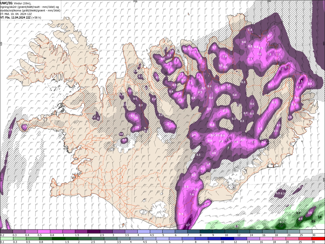The image size is (325, 244).
Task: Pick the bright pink 0.5 swatch, upper legend
Action: [x=44, y=232]
